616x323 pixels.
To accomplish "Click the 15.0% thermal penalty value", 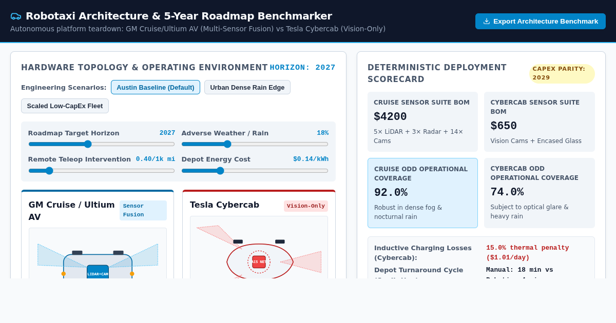I will [x=528, y=253].
